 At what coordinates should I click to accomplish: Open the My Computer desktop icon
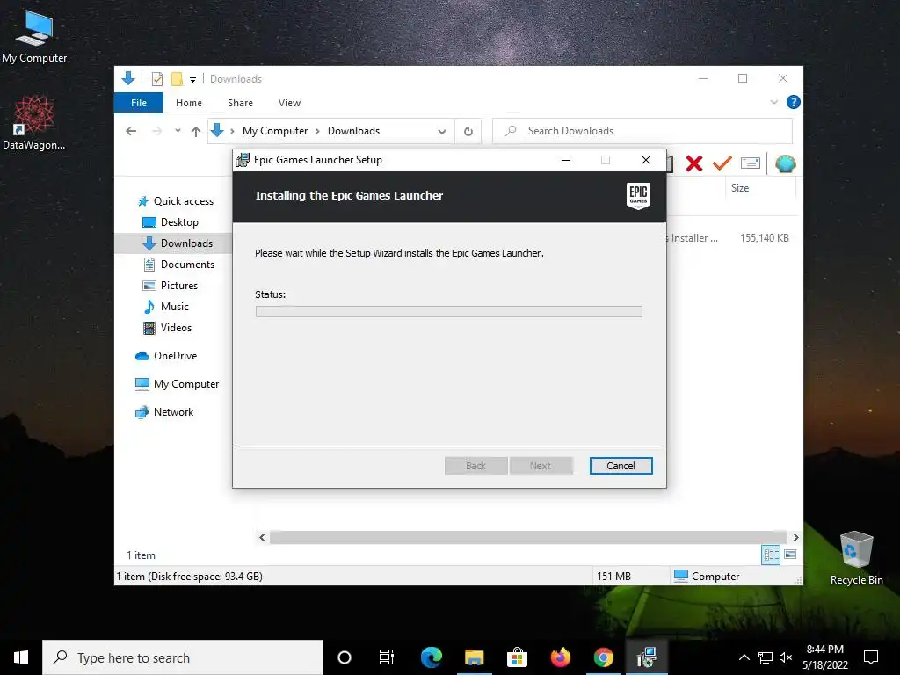tap(34, 36)
